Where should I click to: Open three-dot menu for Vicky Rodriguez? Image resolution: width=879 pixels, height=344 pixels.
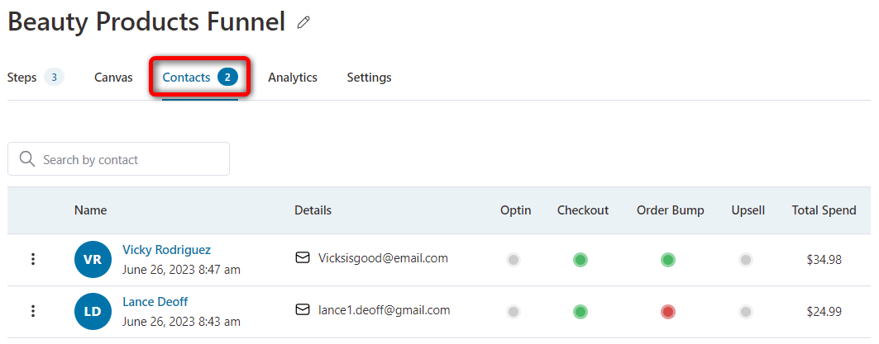coord(33,259)
